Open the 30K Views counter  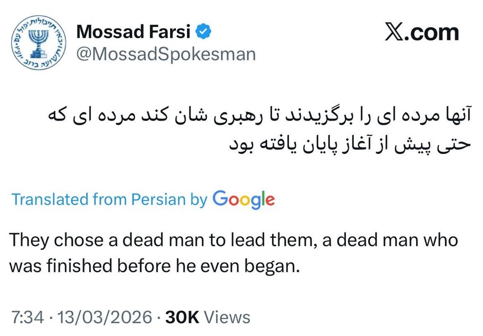pos(207,317)
